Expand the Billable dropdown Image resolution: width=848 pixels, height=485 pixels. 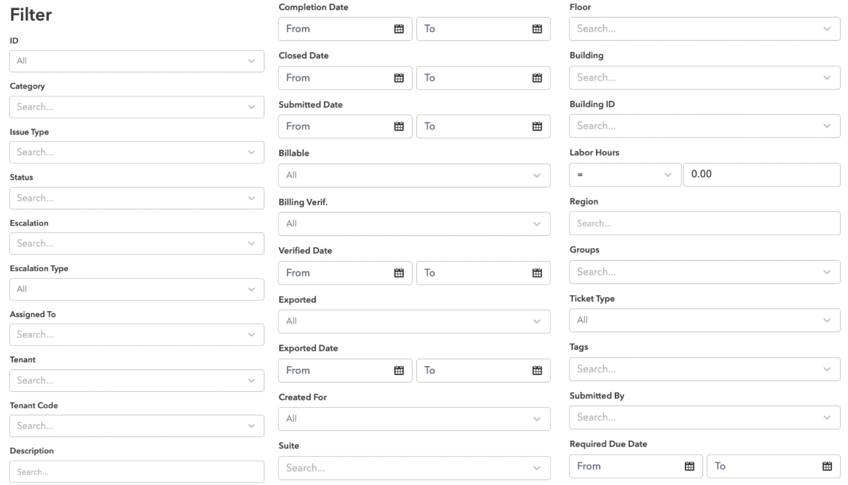414,175
